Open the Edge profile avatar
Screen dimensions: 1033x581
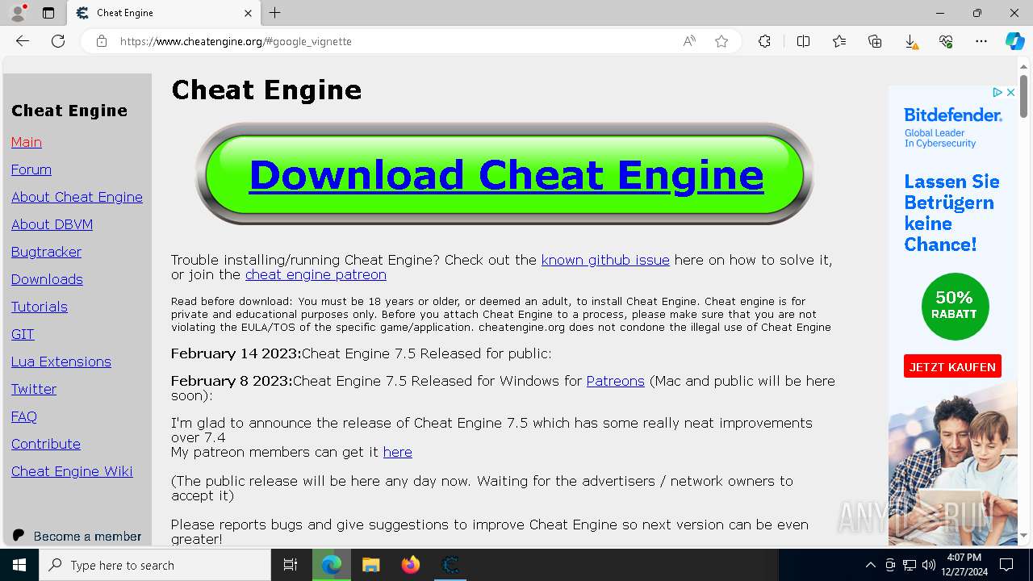pos(18,13)
